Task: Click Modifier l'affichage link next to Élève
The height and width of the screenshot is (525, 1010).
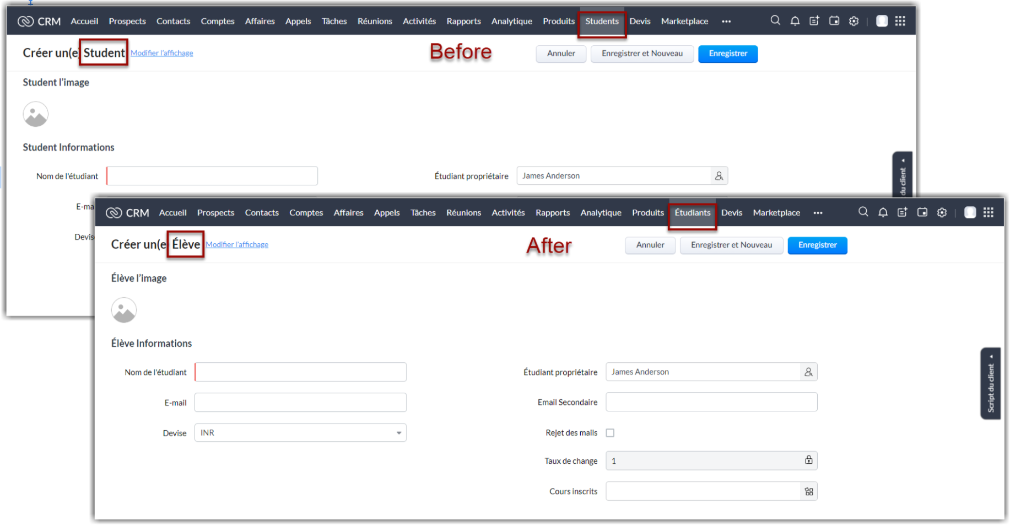Action: click(237, 245)
